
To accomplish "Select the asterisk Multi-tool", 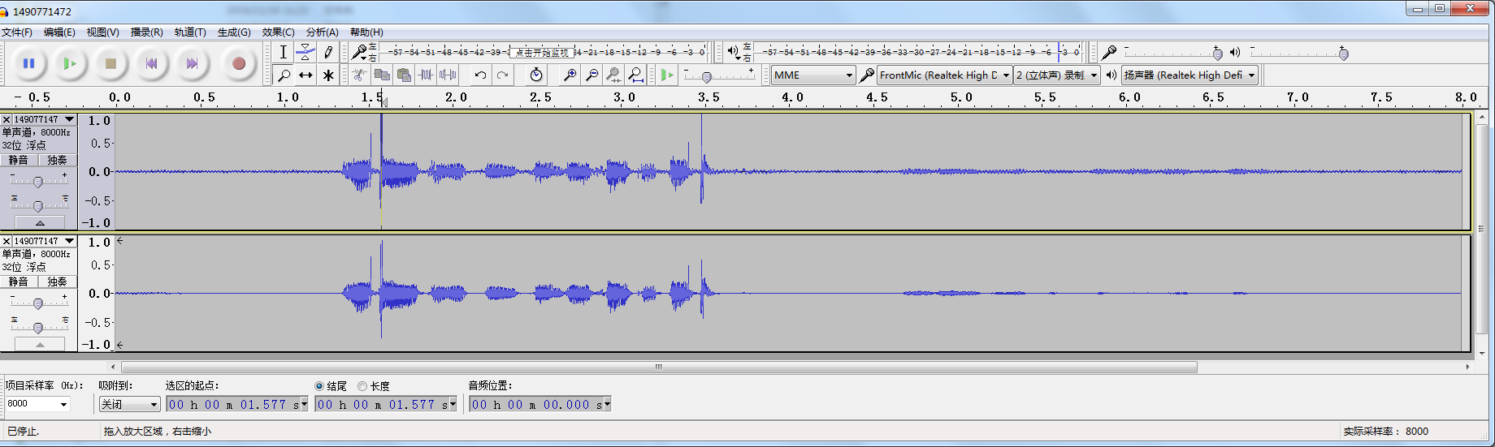I will coord(328,75).
